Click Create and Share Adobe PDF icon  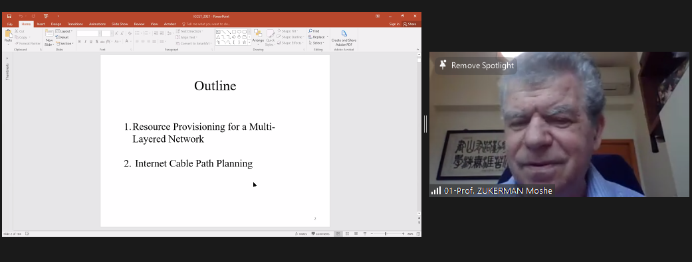click(x=344, y=33)
